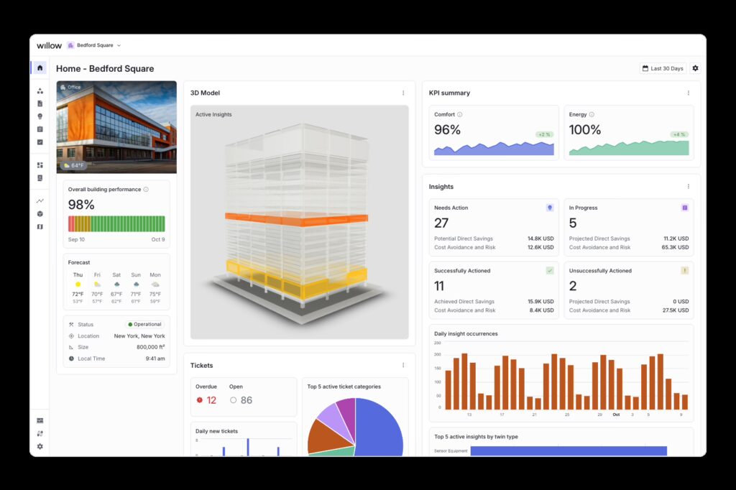This screenshot has width=736, height=490.
Task: Open the 3D cube icon in sidebar
Action: click(40, 214)
